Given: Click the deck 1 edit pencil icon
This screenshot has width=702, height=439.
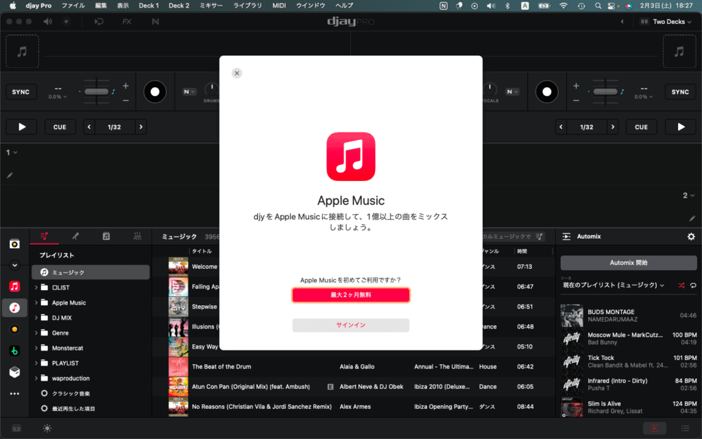Looking at the screenshot, I should (10, 175).
